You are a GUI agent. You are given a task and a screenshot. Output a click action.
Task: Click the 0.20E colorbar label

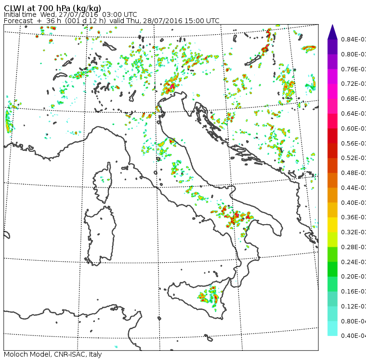tap(353, 277)
